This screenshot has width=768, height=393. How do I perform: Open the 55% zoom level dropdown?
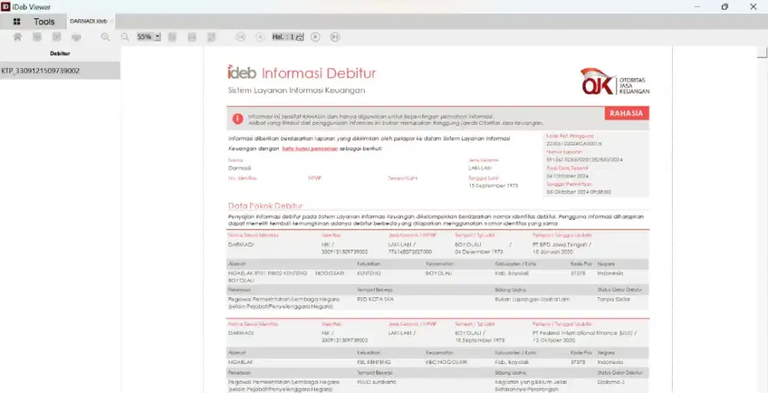click(x=157, y=37)
